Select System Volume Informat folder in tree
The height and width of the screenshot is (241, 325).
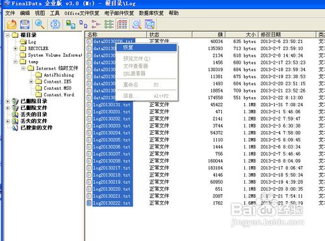[55, 55]
